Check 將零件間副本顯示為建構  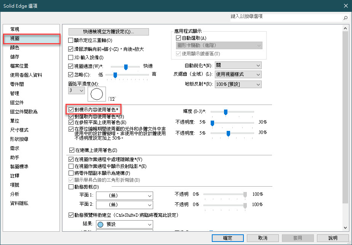(71, 173)
